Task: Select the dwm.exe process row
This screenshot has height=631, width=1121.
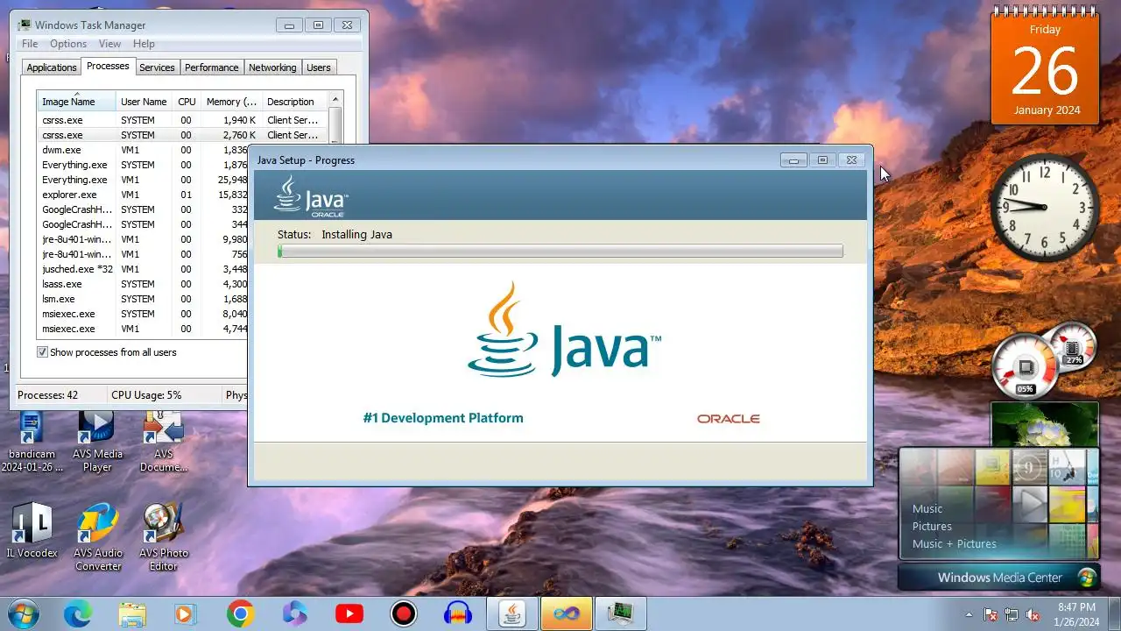Action: (x=145, y=150)
